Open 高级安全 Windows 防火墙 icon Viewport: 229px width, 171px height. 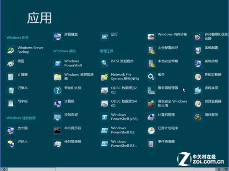[151, 104]
